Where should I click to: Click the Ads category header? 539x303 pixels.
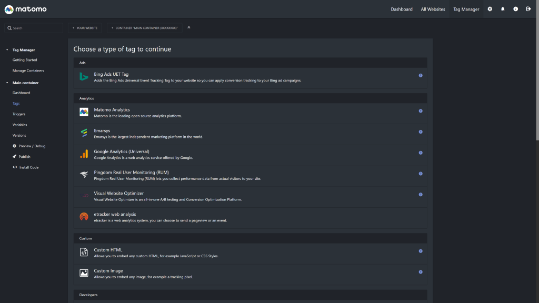[250, 63]
